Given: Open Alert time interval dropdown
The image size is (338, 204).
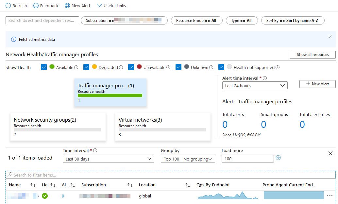Looking at the screenshot, I should point(255,86).
